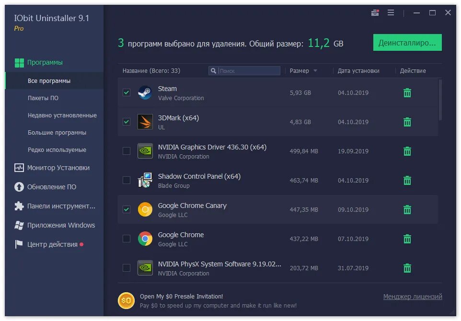
Task: Click the 3DMark application icon
Action: point(145,122)
